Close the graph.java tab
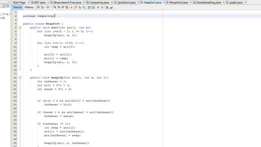Viewport: 261px width, 147px height. [x=245, y=2]
